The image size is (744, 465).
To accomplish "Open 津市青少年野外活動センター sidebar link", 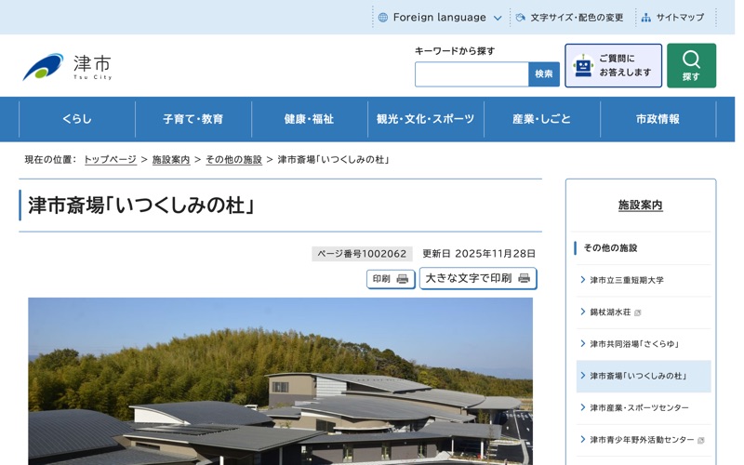I will 642,440.
